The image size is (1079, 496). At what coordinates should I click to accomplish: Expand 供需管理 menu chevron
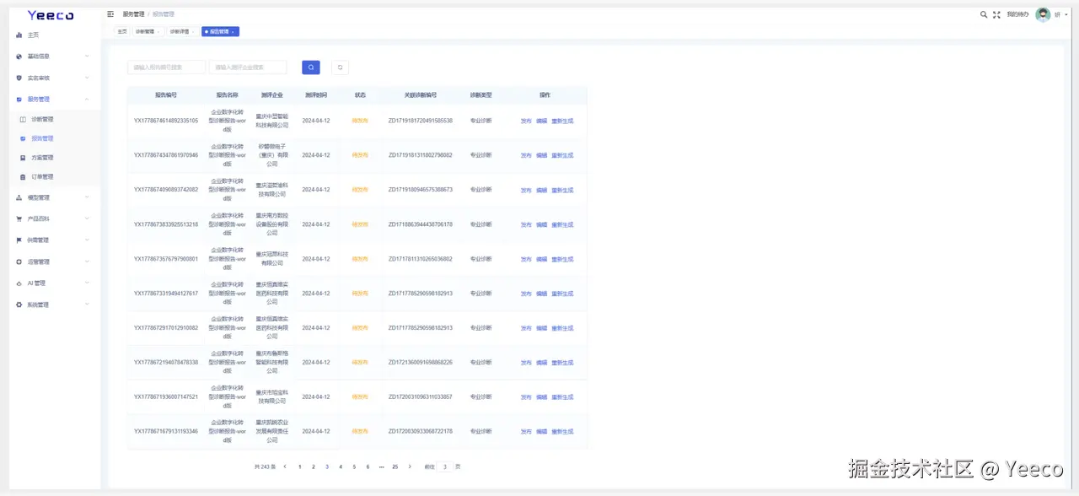[x=87, y=240]
